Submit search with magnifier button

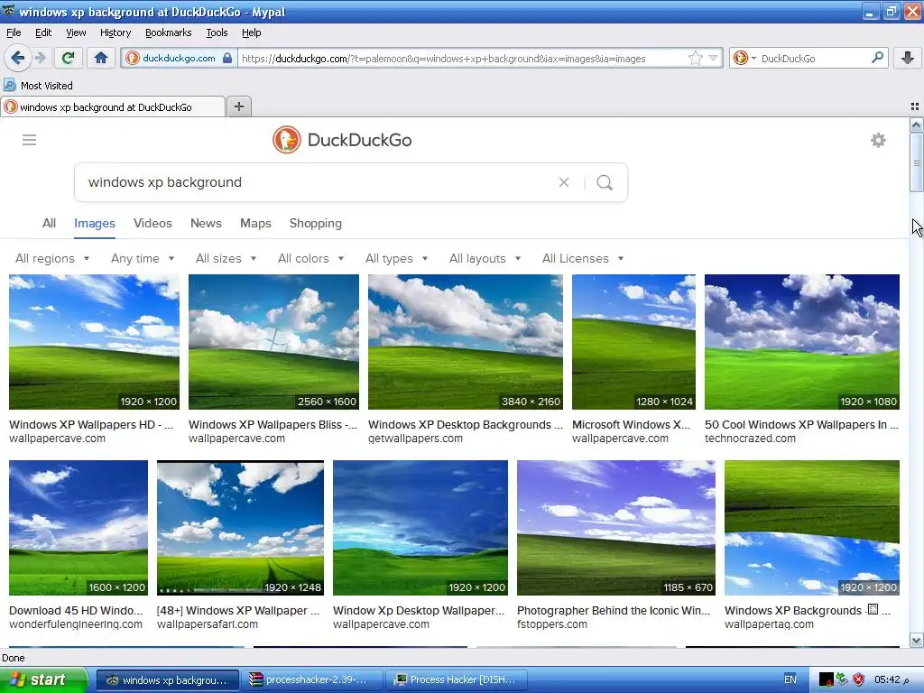coord(605,182)
